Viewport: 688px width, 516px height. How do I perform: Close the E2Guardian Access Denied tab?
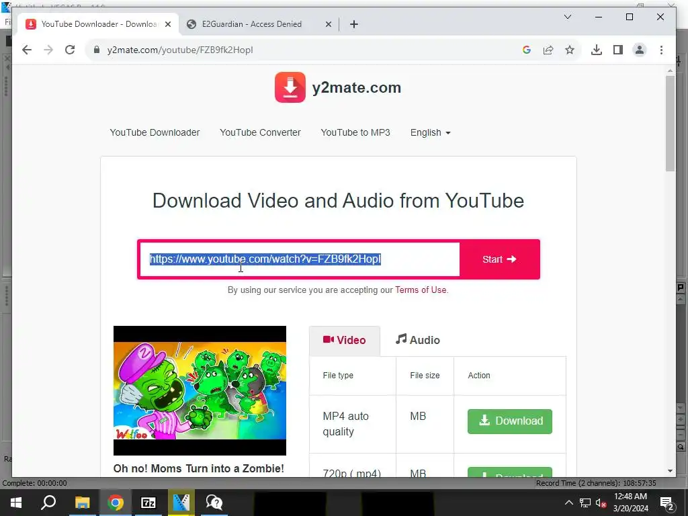point(328,25)
